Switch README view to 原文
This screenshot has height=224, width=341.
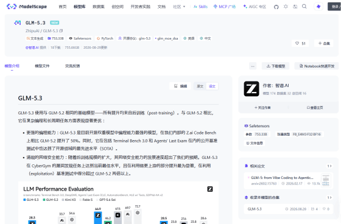pos(200,86)
